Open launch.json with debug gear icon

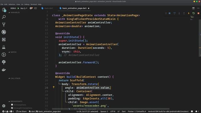(x=31, y=8)
